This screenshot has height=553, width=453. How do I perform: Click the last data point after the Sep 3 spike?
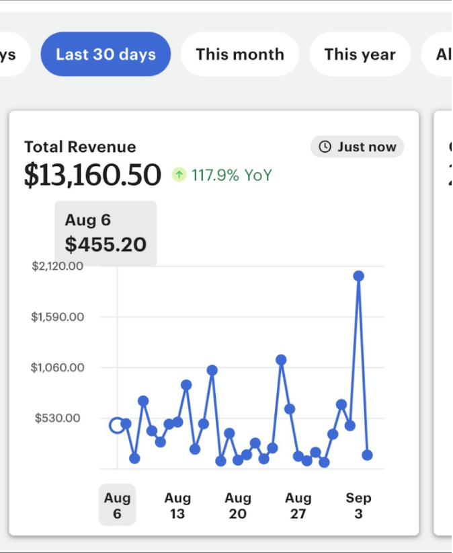[366, 455]
